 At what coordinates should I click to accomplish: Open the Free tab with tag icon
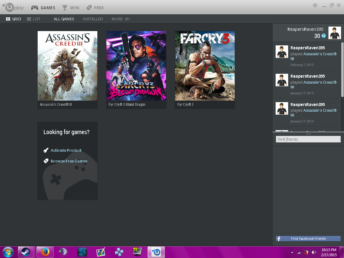(95, 8)
